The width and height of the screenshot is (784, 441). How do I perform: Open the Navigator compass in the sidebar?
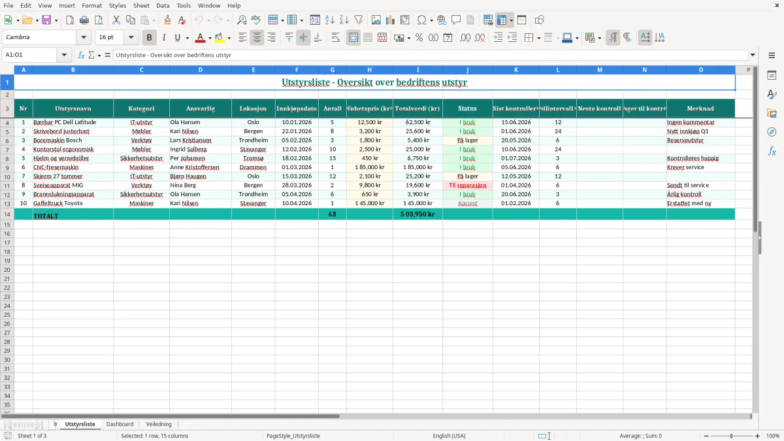tap(772, 133)
